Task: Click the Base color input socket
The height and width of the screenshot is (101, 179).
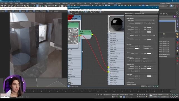Action: pyautogui.click(x=108, y=34)
